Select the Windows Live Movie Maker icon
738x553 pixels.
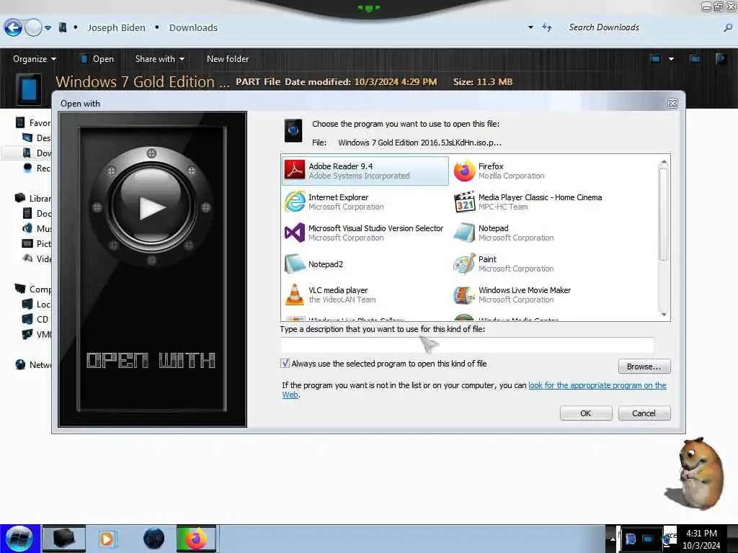pyautogui.click(x=464, y=295)
